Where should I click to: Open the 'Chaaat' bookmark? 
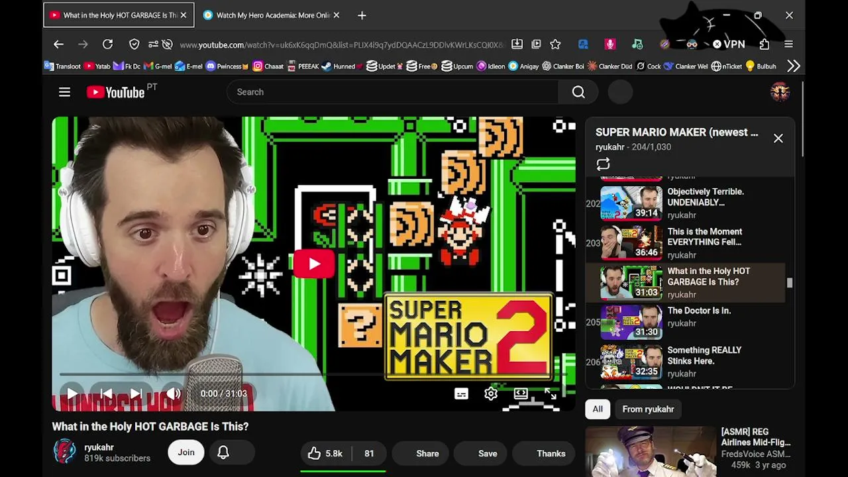[268, 66]
